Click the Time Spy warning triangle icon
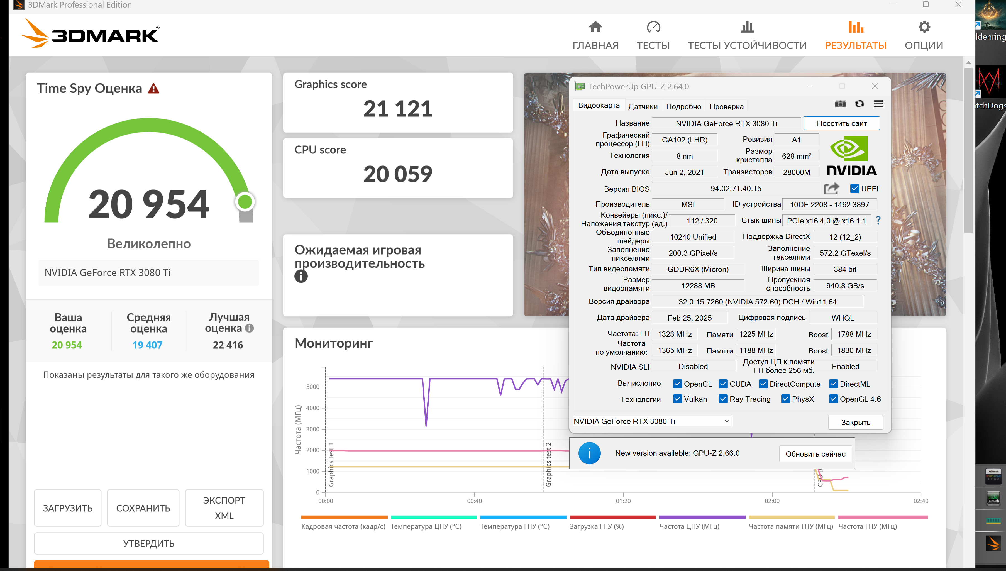The height and width of the screenshot is (571, 1006). coord(154,89)
